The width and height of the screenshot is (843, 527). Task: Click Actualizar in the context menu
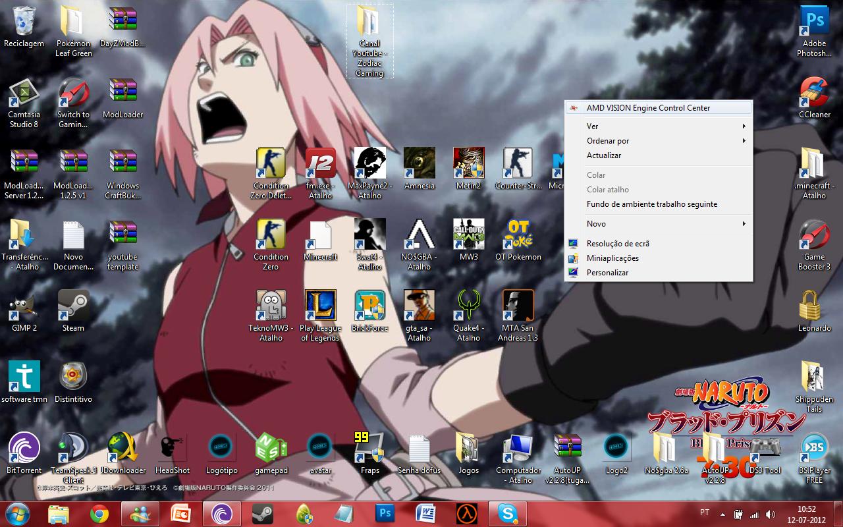coord(604,155)
